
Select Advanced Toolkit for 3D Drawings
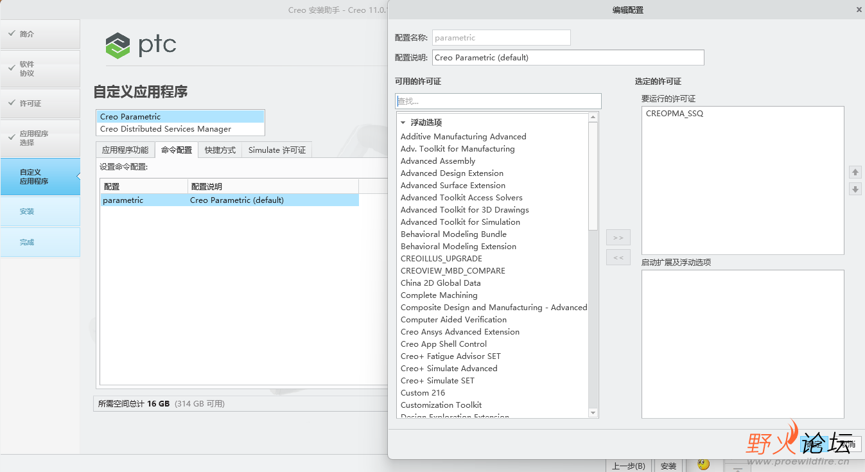point(464,210)
